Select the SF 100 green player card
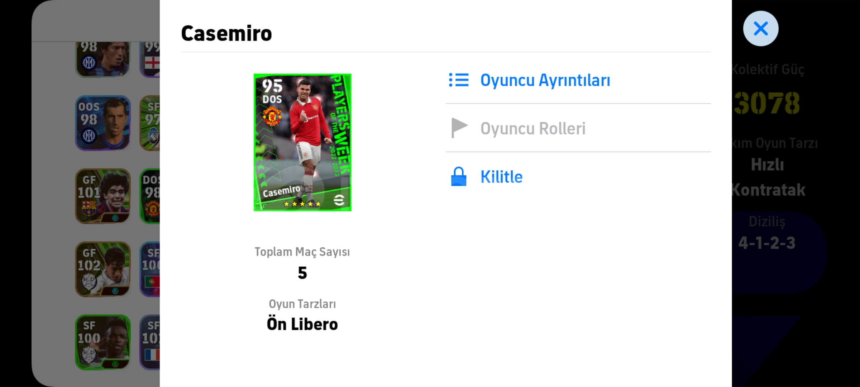 [103, 342]
